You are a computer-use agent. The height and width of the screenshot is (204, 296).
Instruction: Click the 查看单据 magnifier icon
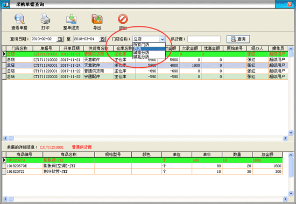(x=19, y=19)
